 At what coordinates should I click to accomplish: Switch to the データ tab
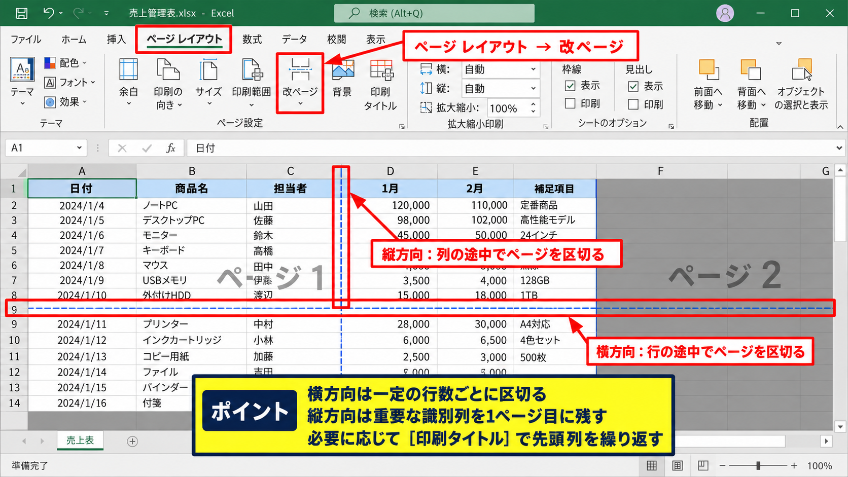click(x=295, y=40)
